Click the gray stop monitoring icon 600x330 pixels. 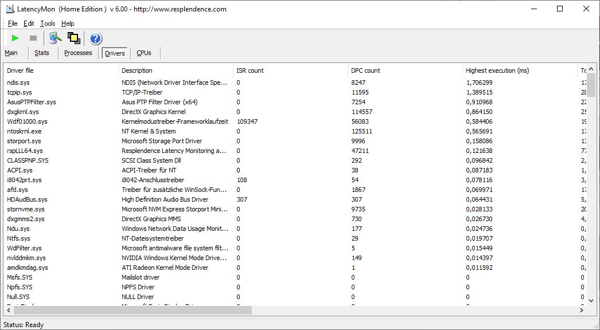pyautogui.click(x=33, y=38)
